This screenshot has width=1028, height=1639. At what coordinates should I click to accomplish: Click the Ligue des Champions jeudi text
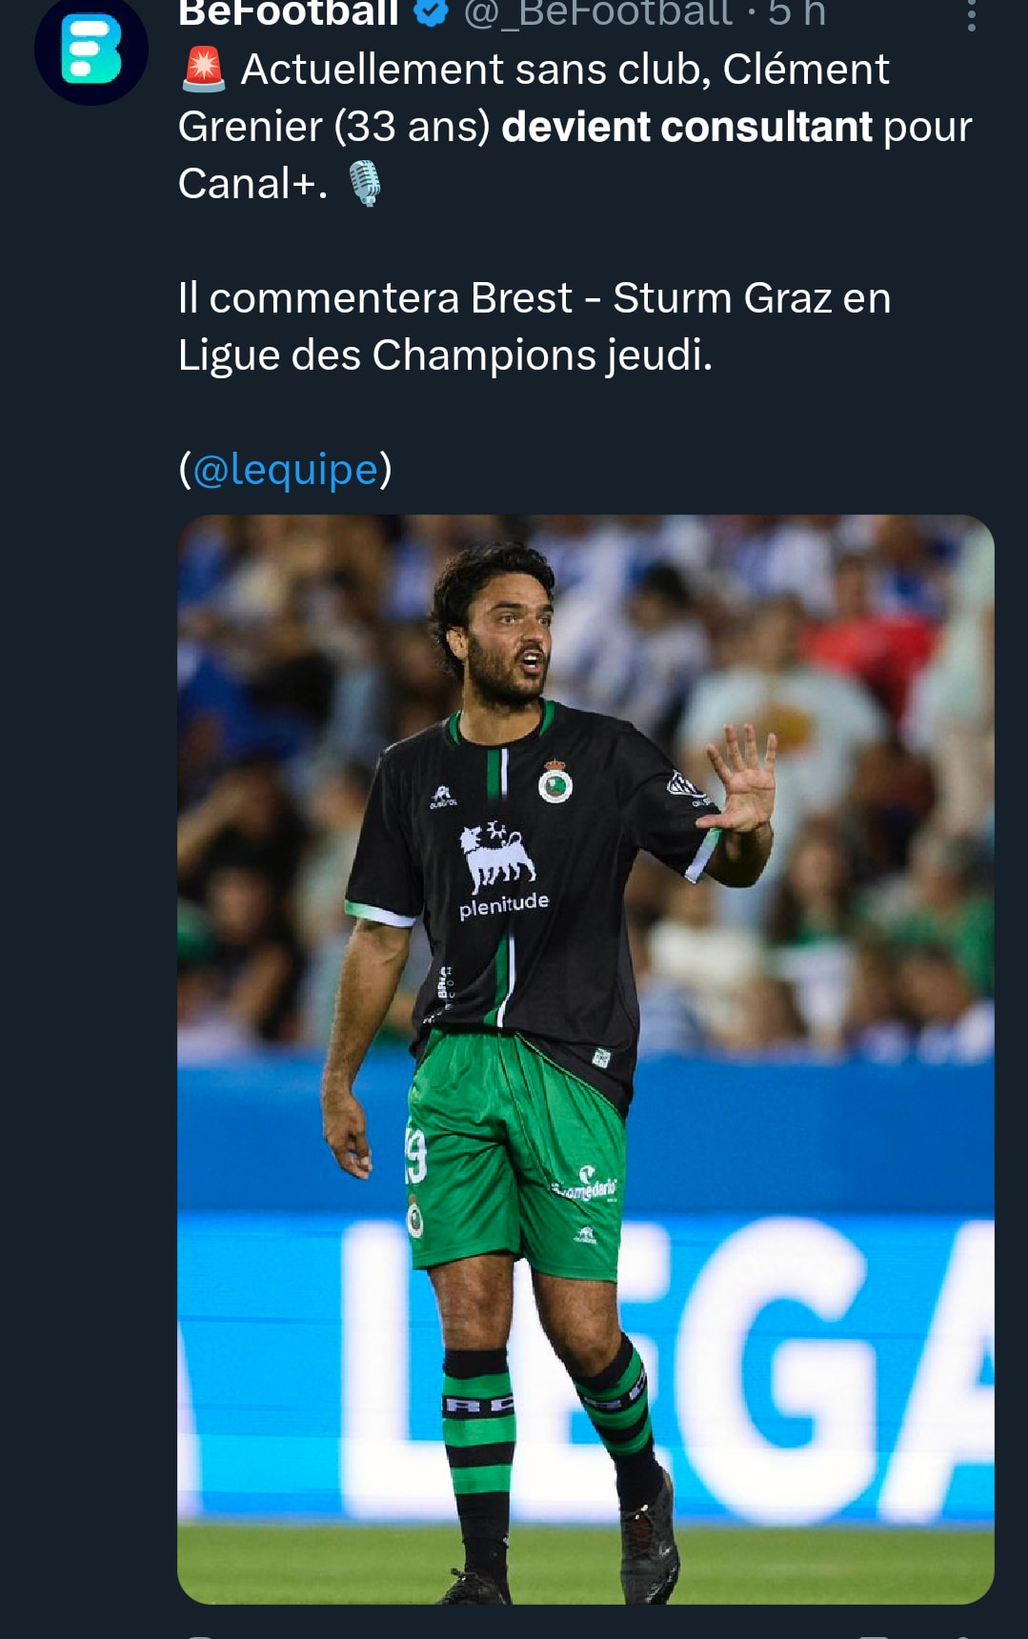click(445, 355)
